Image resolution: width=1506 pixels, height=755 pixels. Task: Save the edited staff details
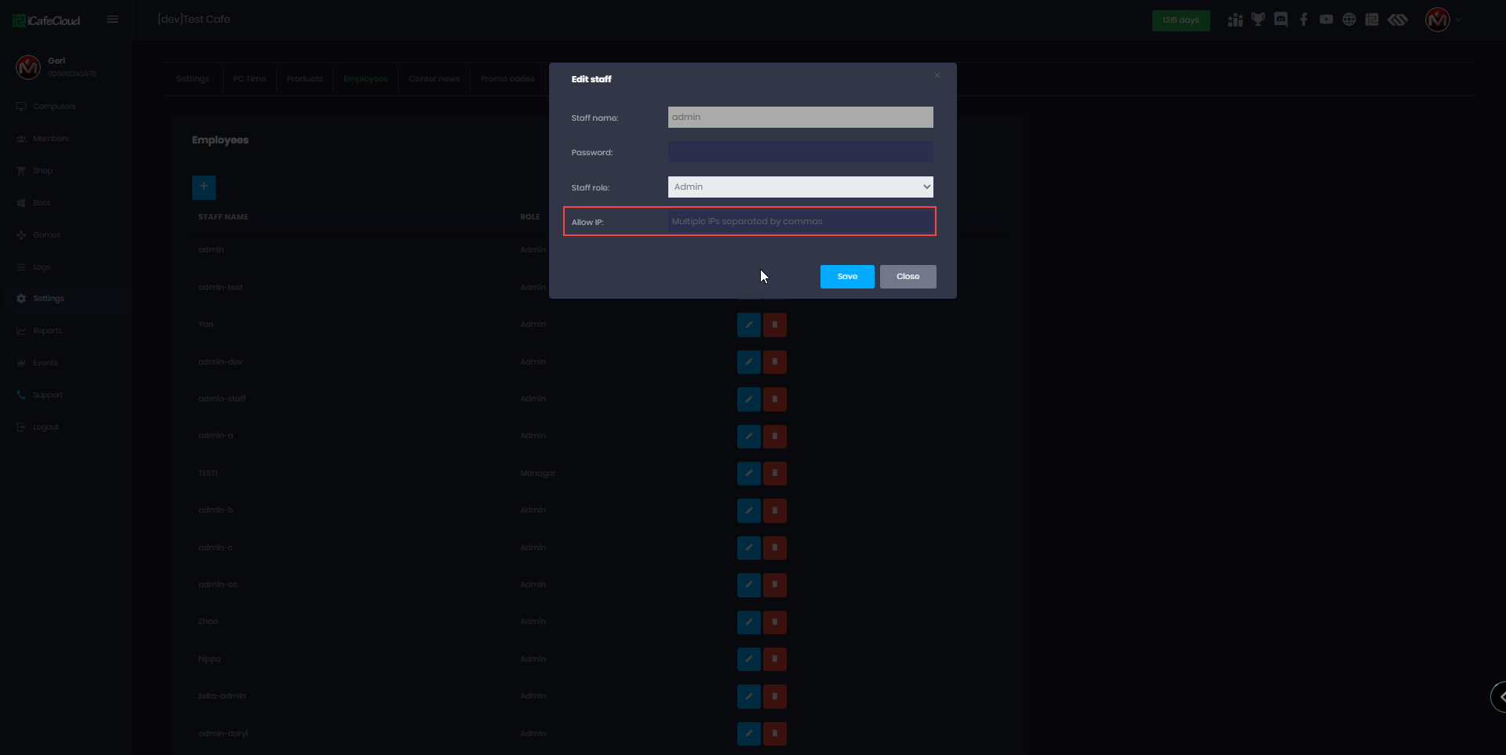[847, 277]
